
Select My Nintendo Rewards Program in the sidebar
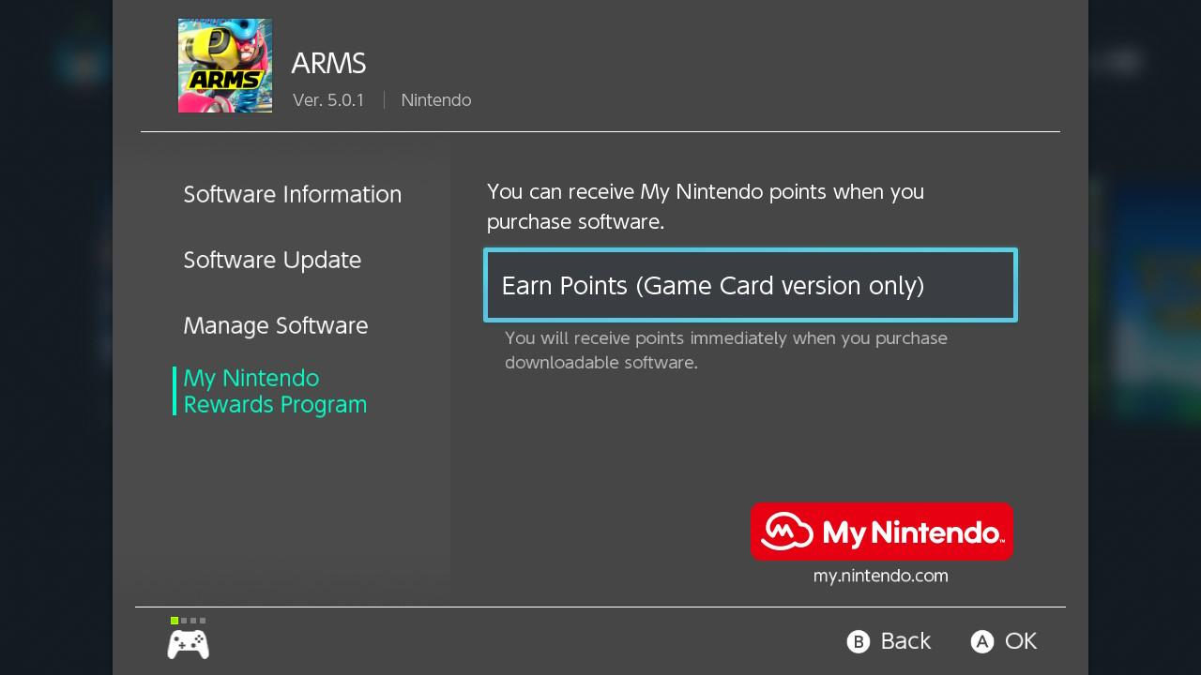pos(275,391)
